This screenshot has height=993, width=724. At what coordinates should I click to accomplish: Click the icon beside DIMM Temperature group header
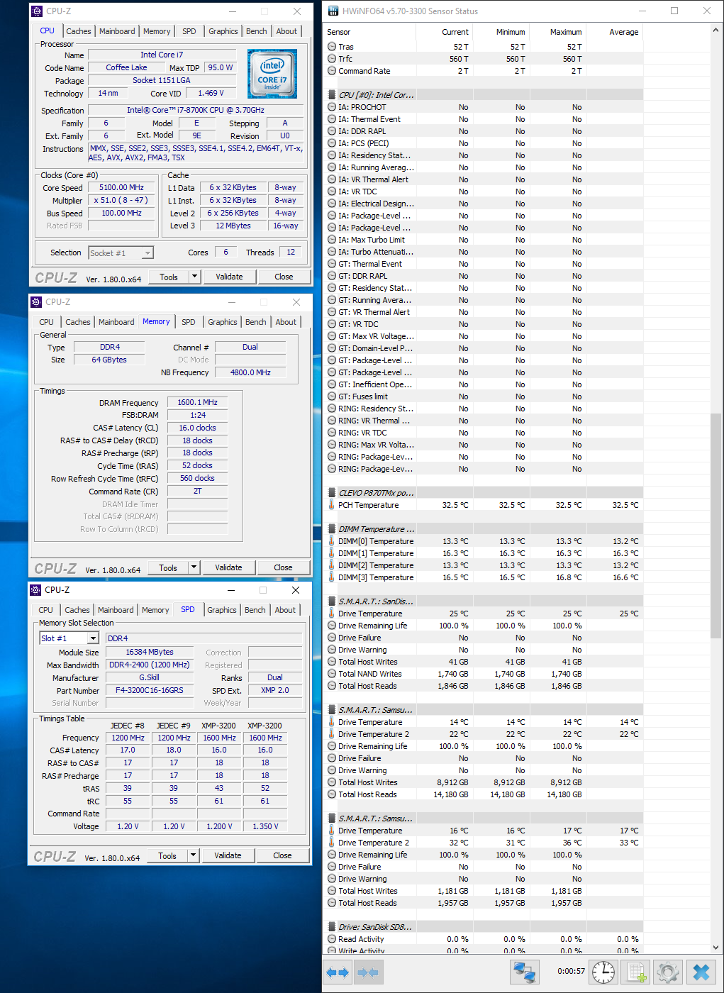click(331, 529)
